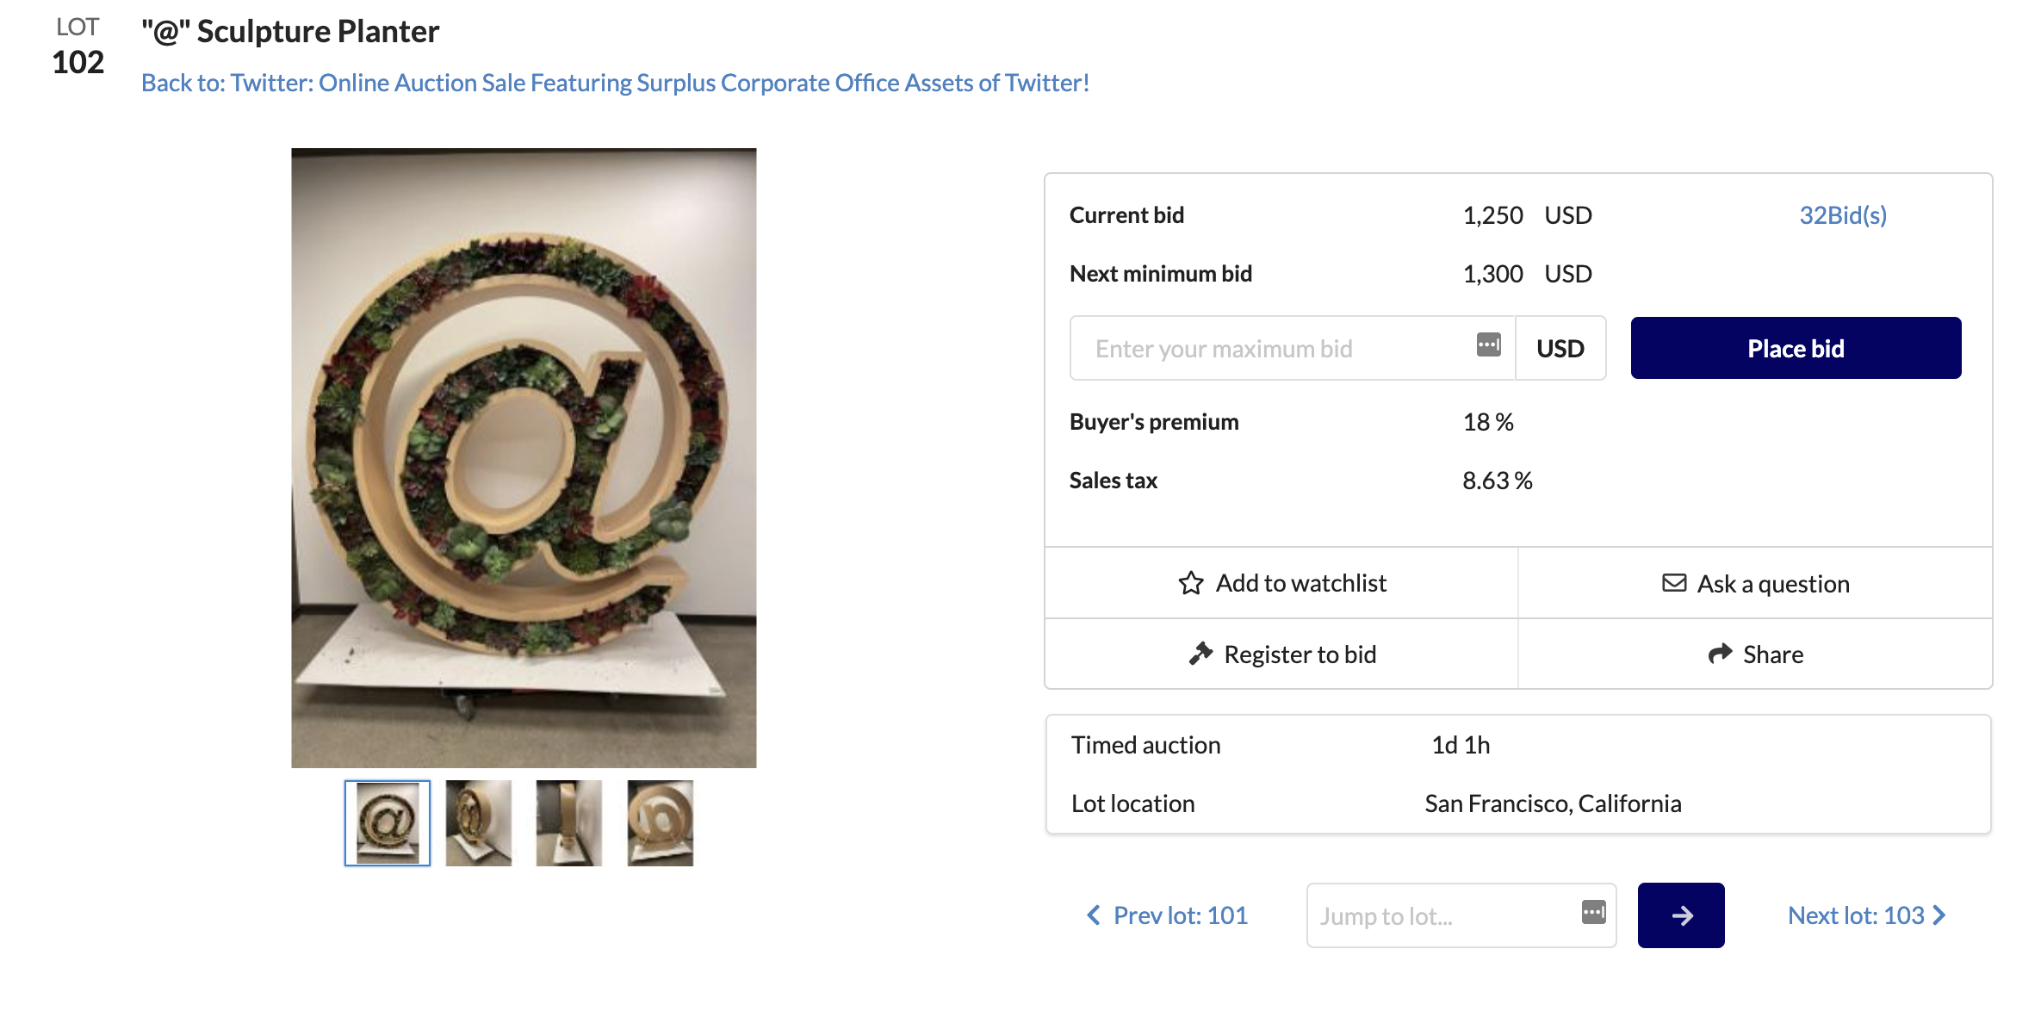Click the dark blue arrow go button
This screenshot has width=2041, height=1011.
1680,915
